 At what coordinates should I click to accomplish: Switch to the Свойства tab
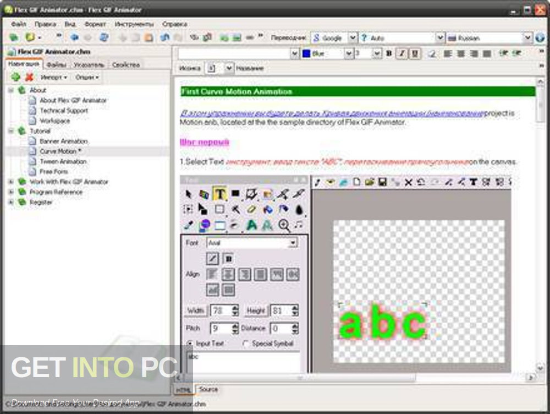coord(126,65)
